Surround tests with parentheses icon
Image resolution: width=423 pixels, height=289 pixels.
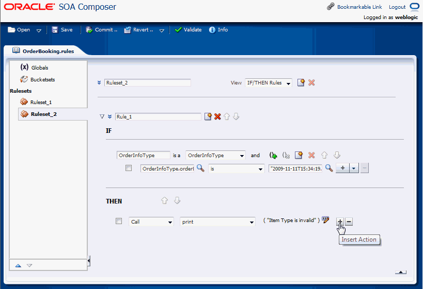point(273,155)
